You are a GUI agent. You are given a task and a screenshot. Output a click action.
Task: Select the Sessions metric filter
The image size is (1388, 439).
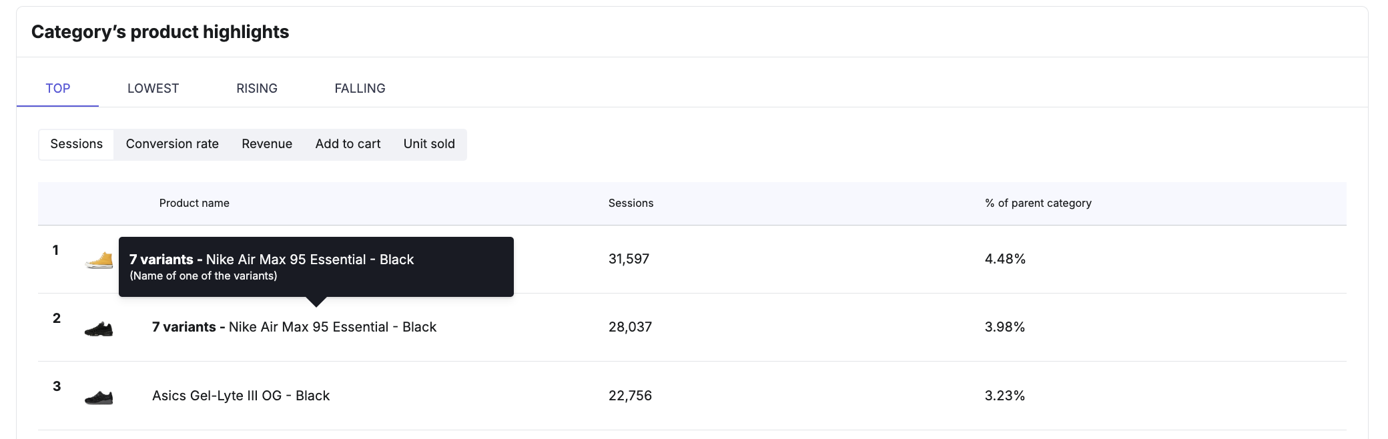[77, 144]
